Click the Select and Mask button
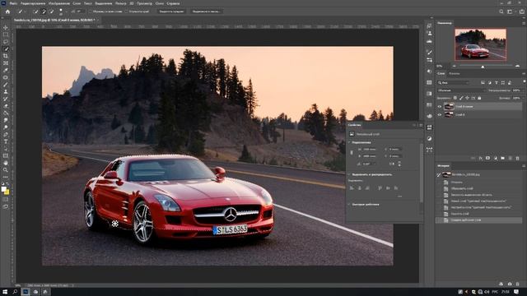 [x=206, y=12]
